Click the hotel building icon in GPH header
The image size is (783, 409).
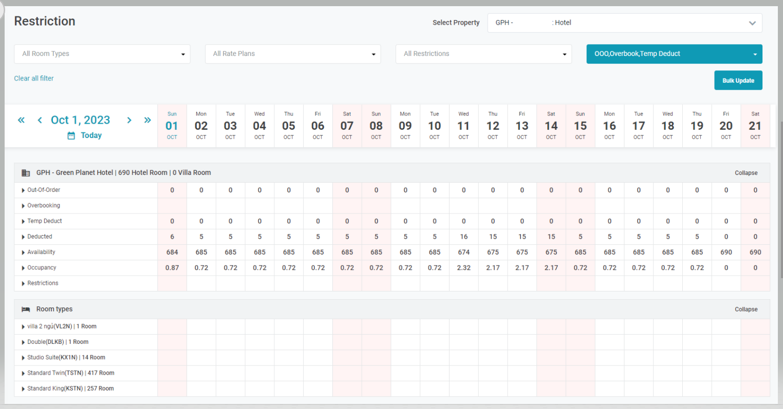(x=26, y=173)
